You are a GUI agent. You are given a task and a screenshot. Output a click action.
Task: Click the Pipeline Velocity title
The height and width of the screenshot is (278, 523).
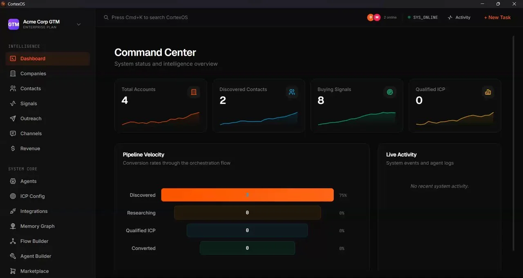coord(143,155)
